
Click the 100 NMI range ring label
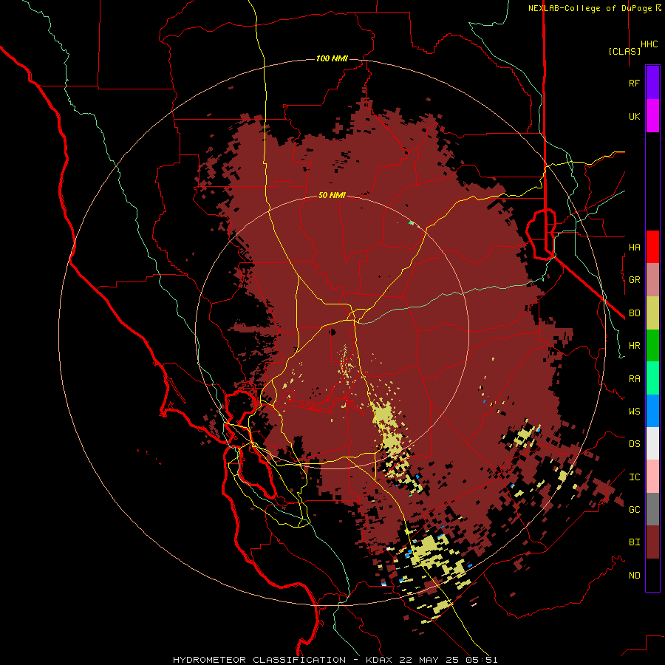click(332, 58)
